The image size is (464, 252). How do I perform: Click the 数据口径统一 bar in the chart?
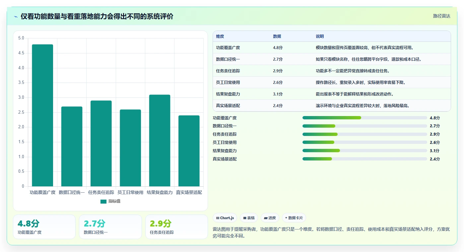pos(72,146)
